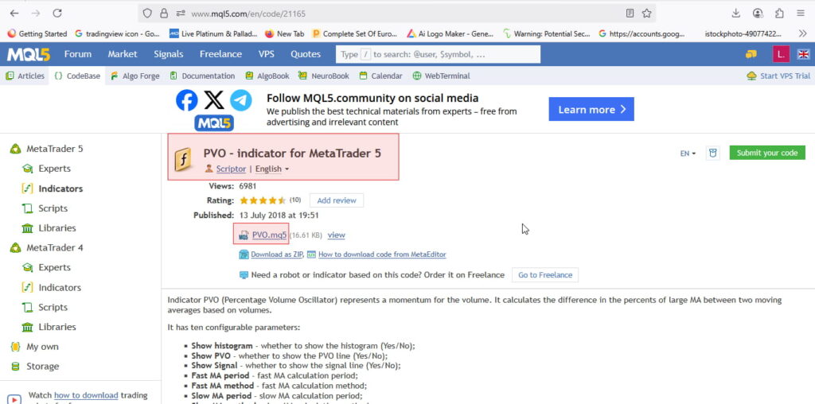Open Forum in top navigation

tap(77, 54)
